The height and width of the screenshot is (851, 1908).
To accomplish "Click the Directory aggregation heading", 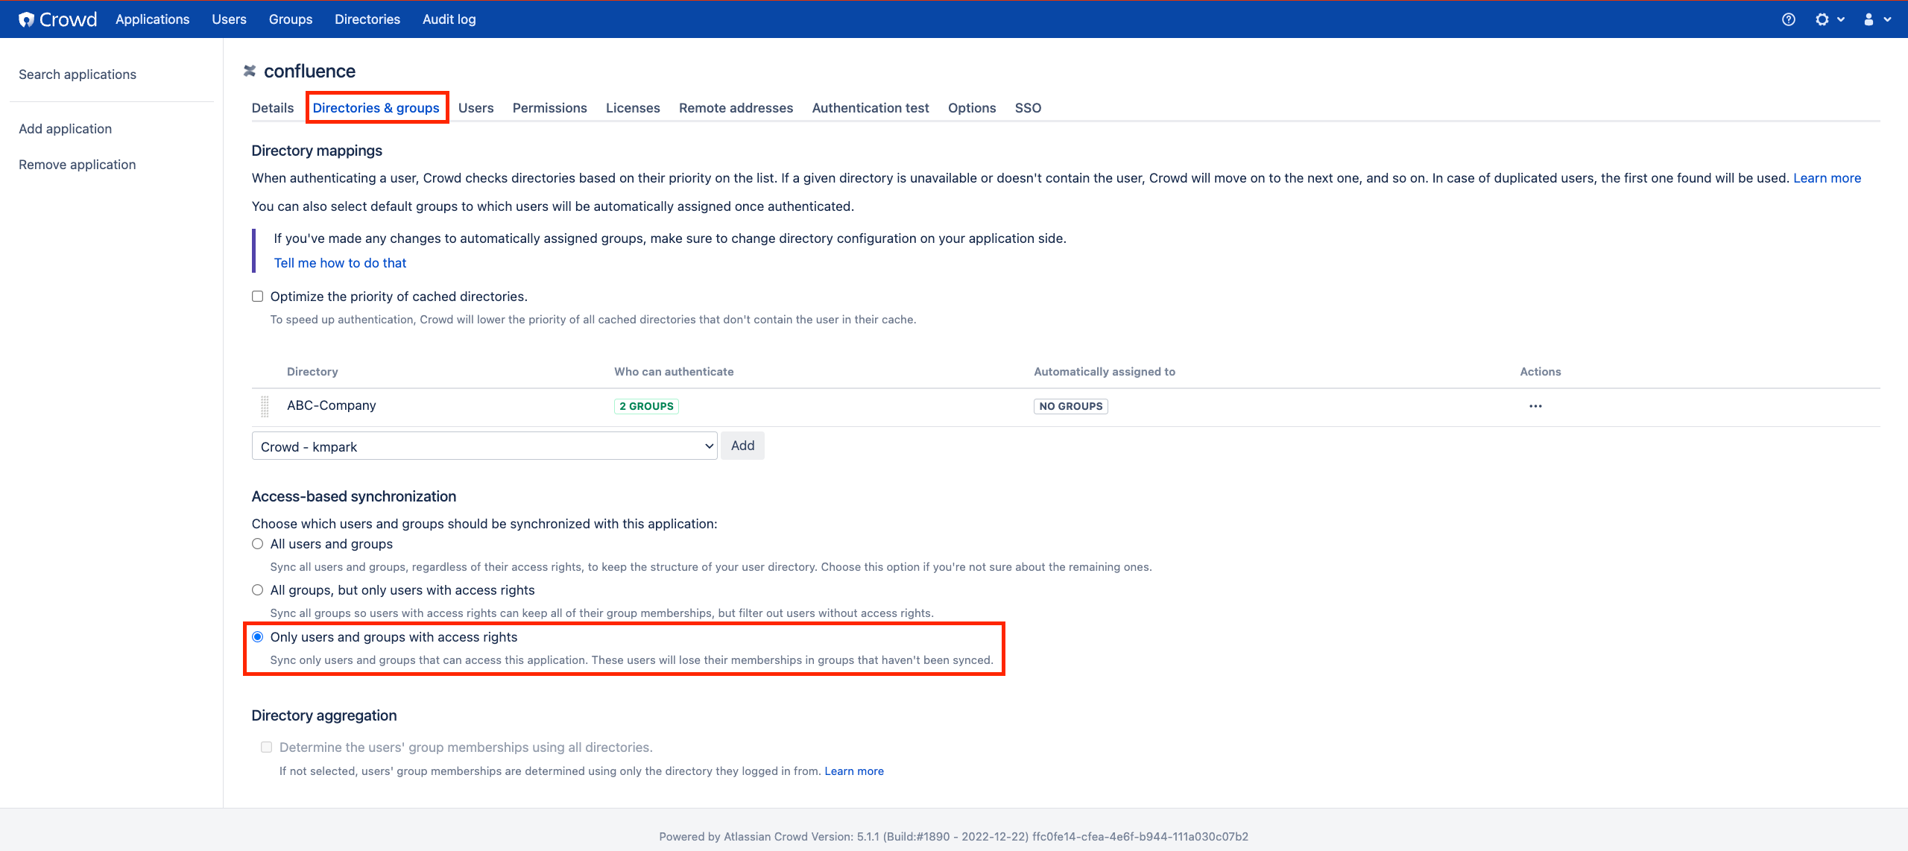I will (x=324, y=715).
